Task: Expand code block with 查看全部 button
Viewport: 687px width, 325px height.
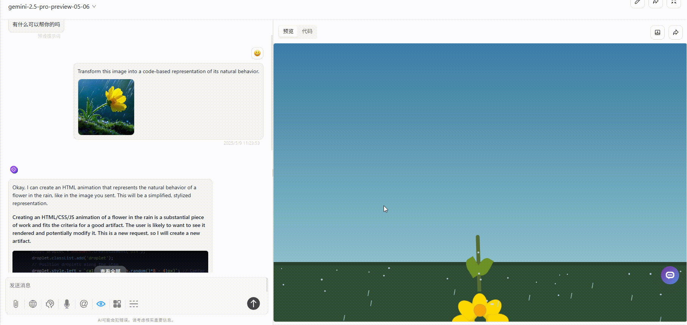Action: tap(110, 270)
